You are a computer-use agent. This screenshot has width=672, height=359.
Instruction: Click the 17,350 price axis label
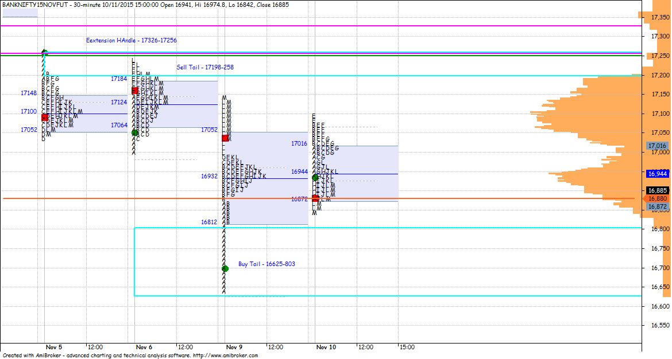[x=661, y=17]
